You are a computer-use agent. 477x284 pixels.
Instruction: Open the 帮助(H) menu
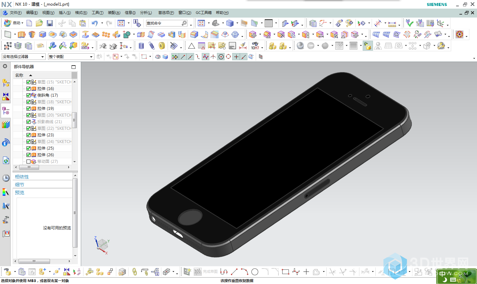(x=222, y=13)
